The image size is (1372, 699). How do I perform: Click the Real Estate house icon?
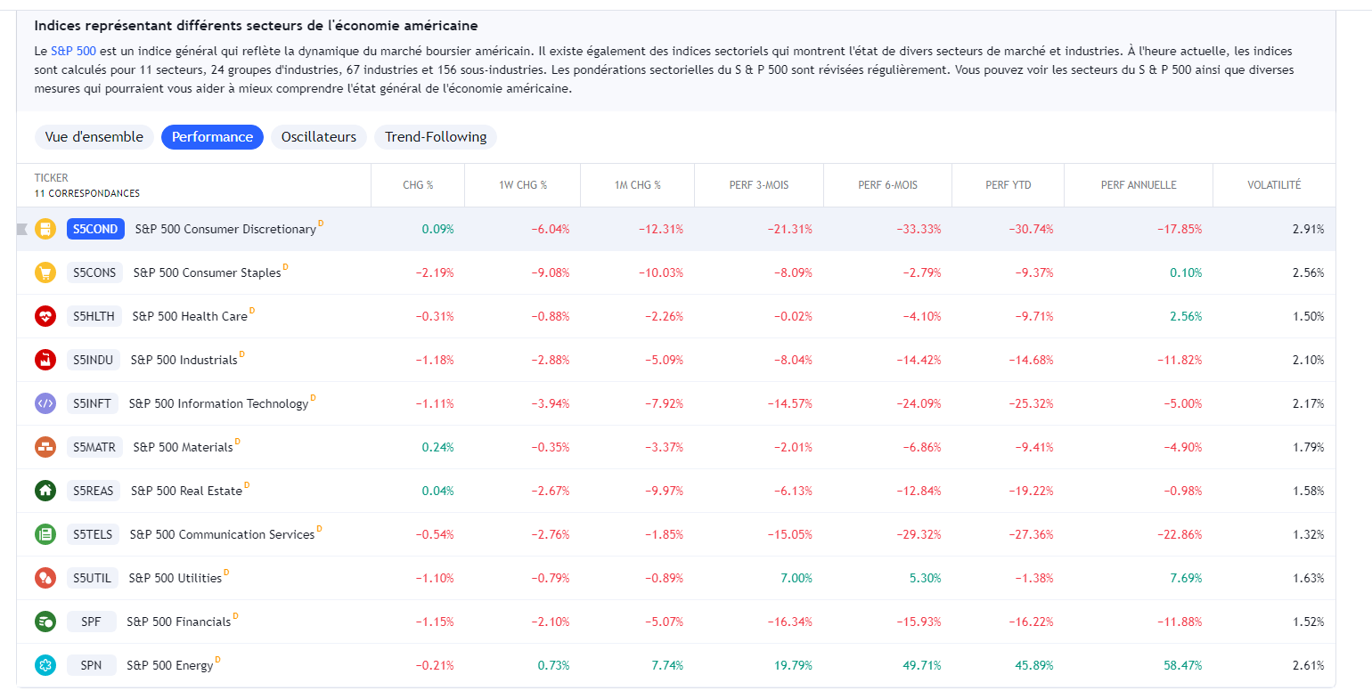tap(45, 491)
